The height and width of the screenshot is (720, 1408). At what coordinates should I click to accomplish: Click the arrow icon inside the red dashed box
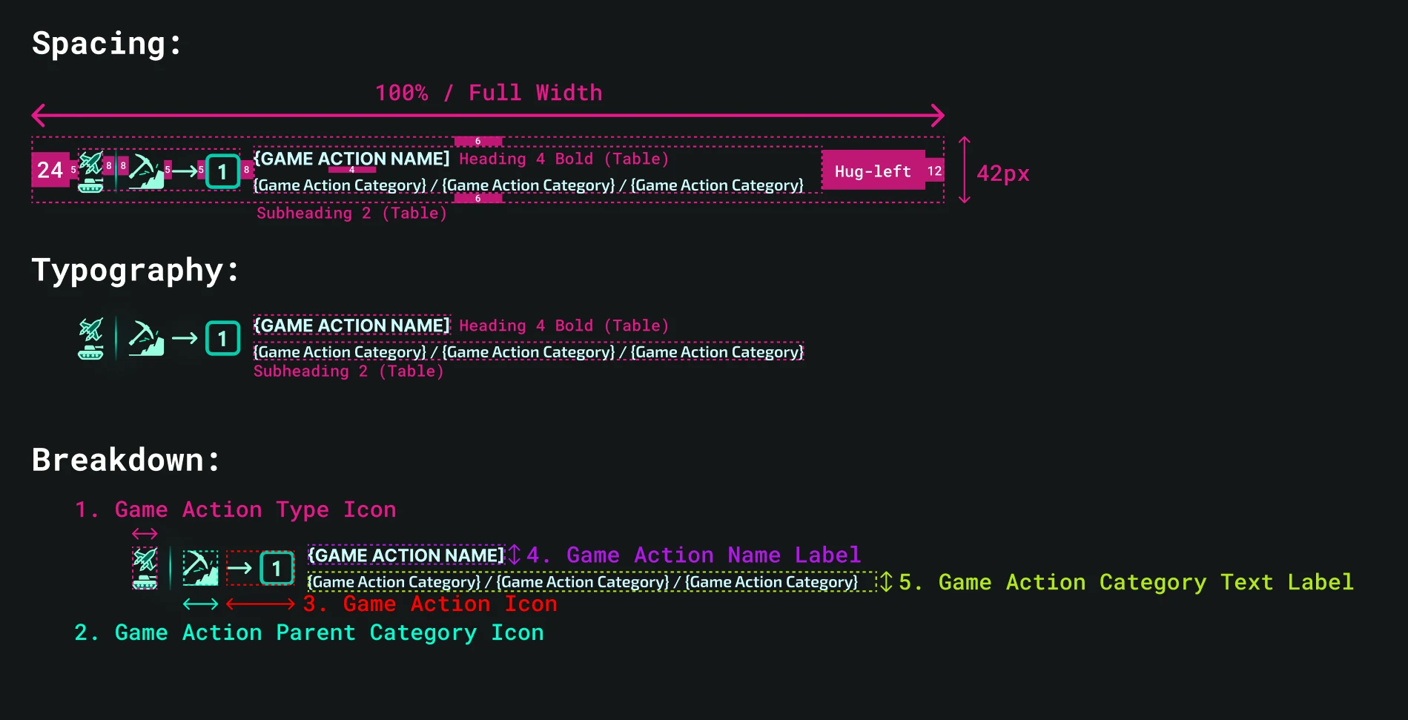239,569
